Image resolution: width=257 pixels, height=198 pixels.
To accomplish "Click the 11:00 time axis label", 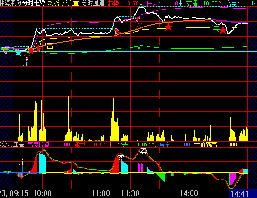I will (x=101, y=193).
